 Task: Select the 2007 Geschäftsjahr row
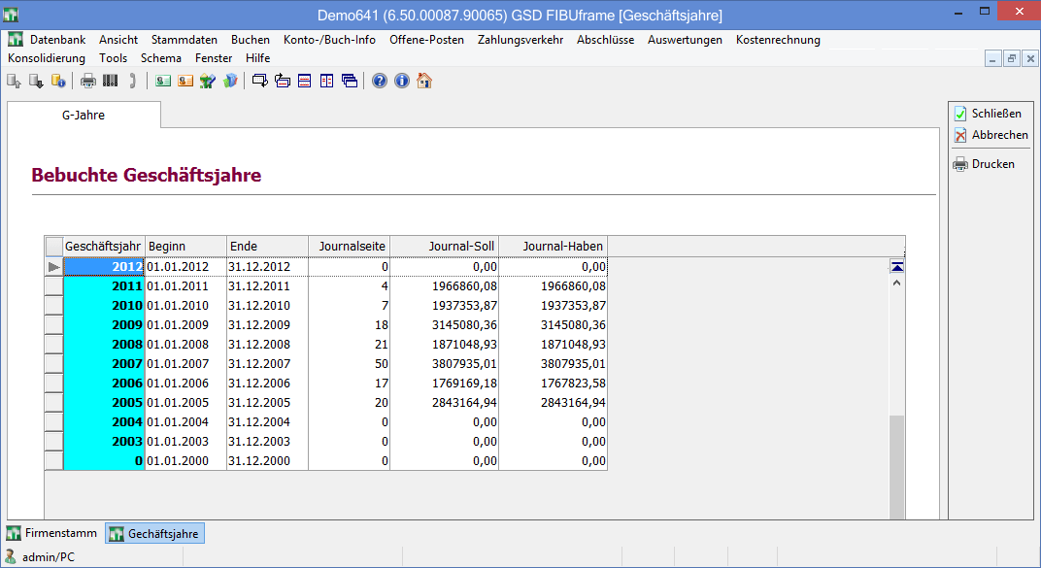(104, 364)
